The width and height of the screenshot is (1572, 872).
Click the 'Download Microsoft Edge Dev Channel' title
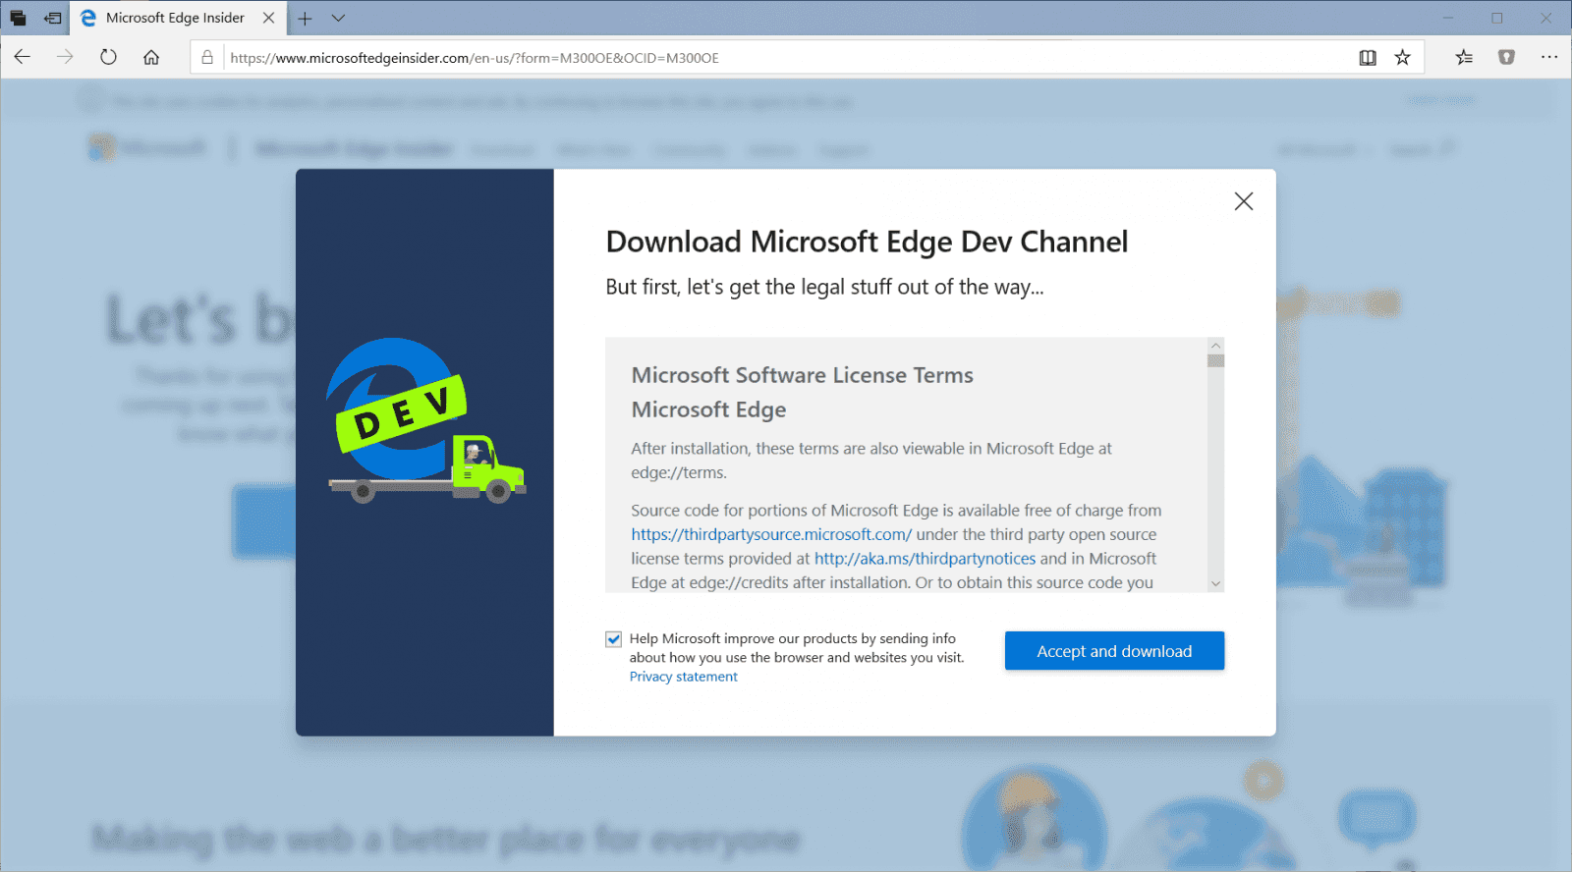click(x=867, y=242)
